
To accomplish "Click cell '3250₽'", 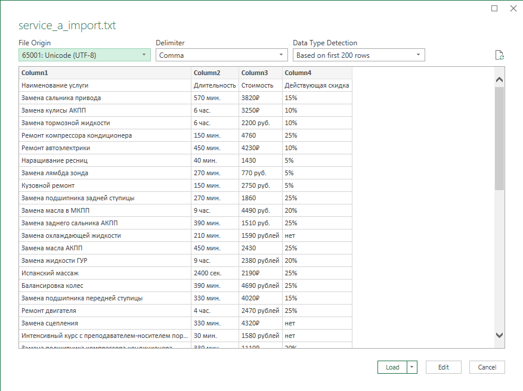I will 261,110.
